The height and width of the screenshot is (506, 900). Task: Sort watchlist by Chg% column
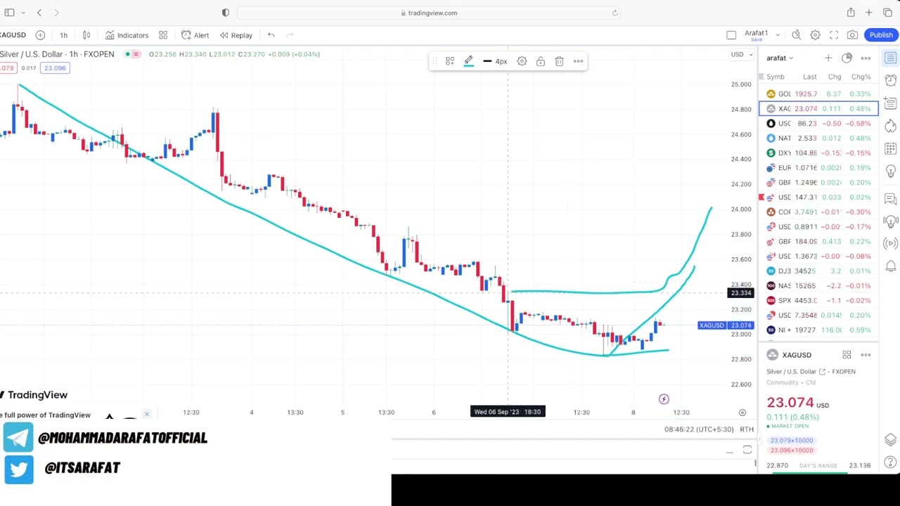tap(861, 77)
